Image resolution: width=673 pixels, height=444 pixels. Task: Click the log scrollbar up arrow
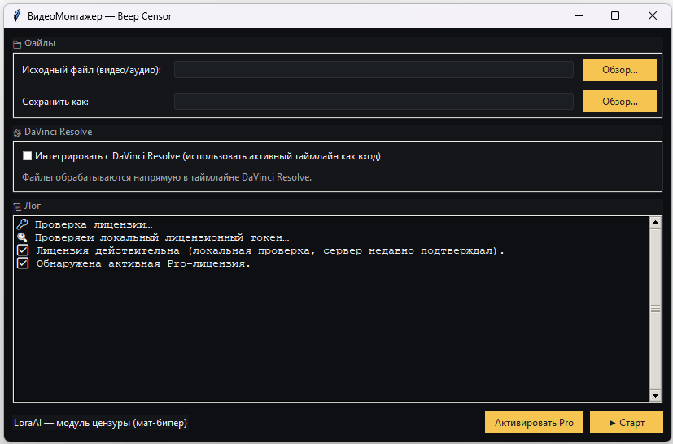tap(655, 222)
